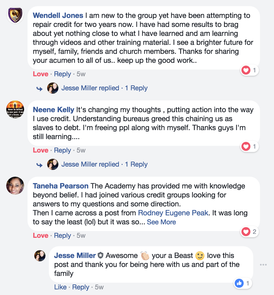Toggle the Love reaction on Neene Kelly's comment
Viewport: 274px width, 295px height.
click(40, 150)
